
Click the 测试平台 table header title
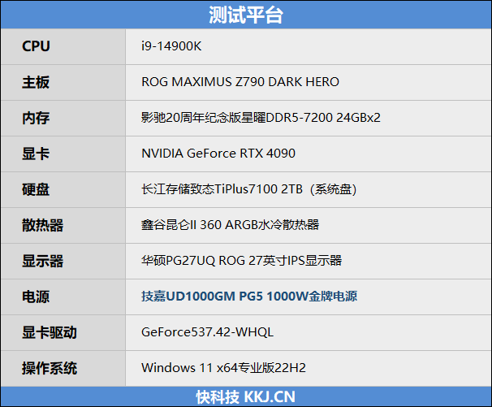pos(246,15)
